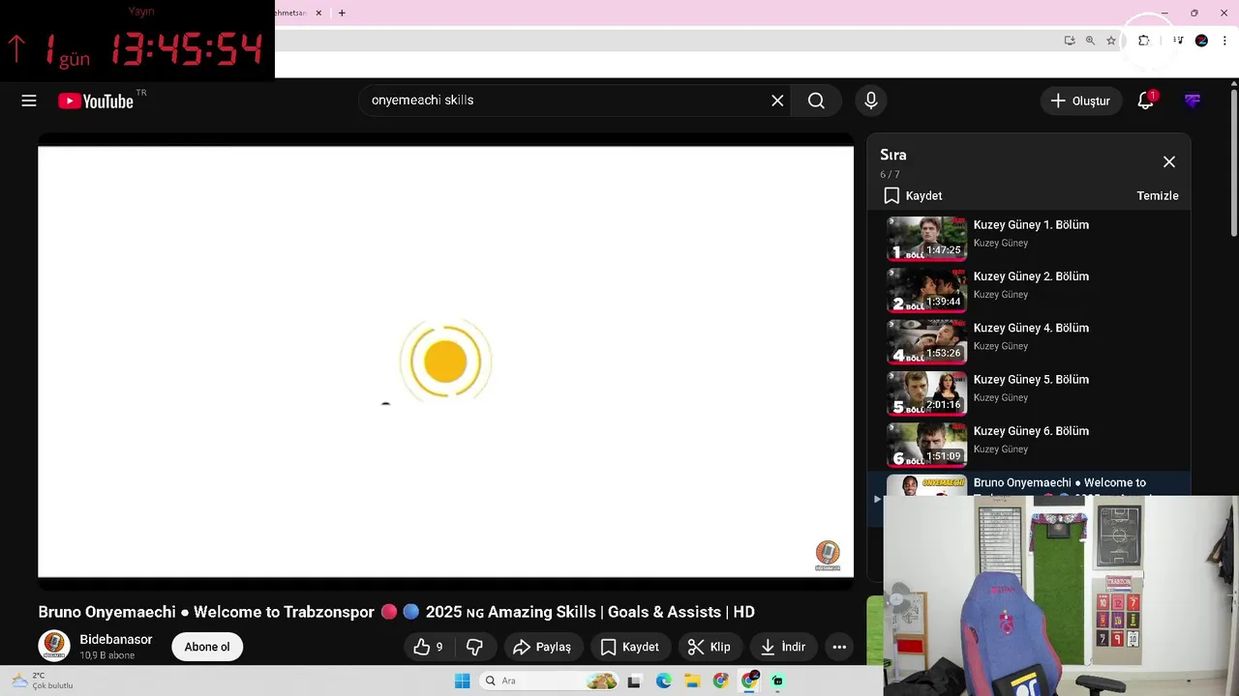The height and width of the screenshot is (696, 1239).
Task: Open Chrome zoom magnifier in address bar
Action: (1090, 41)
